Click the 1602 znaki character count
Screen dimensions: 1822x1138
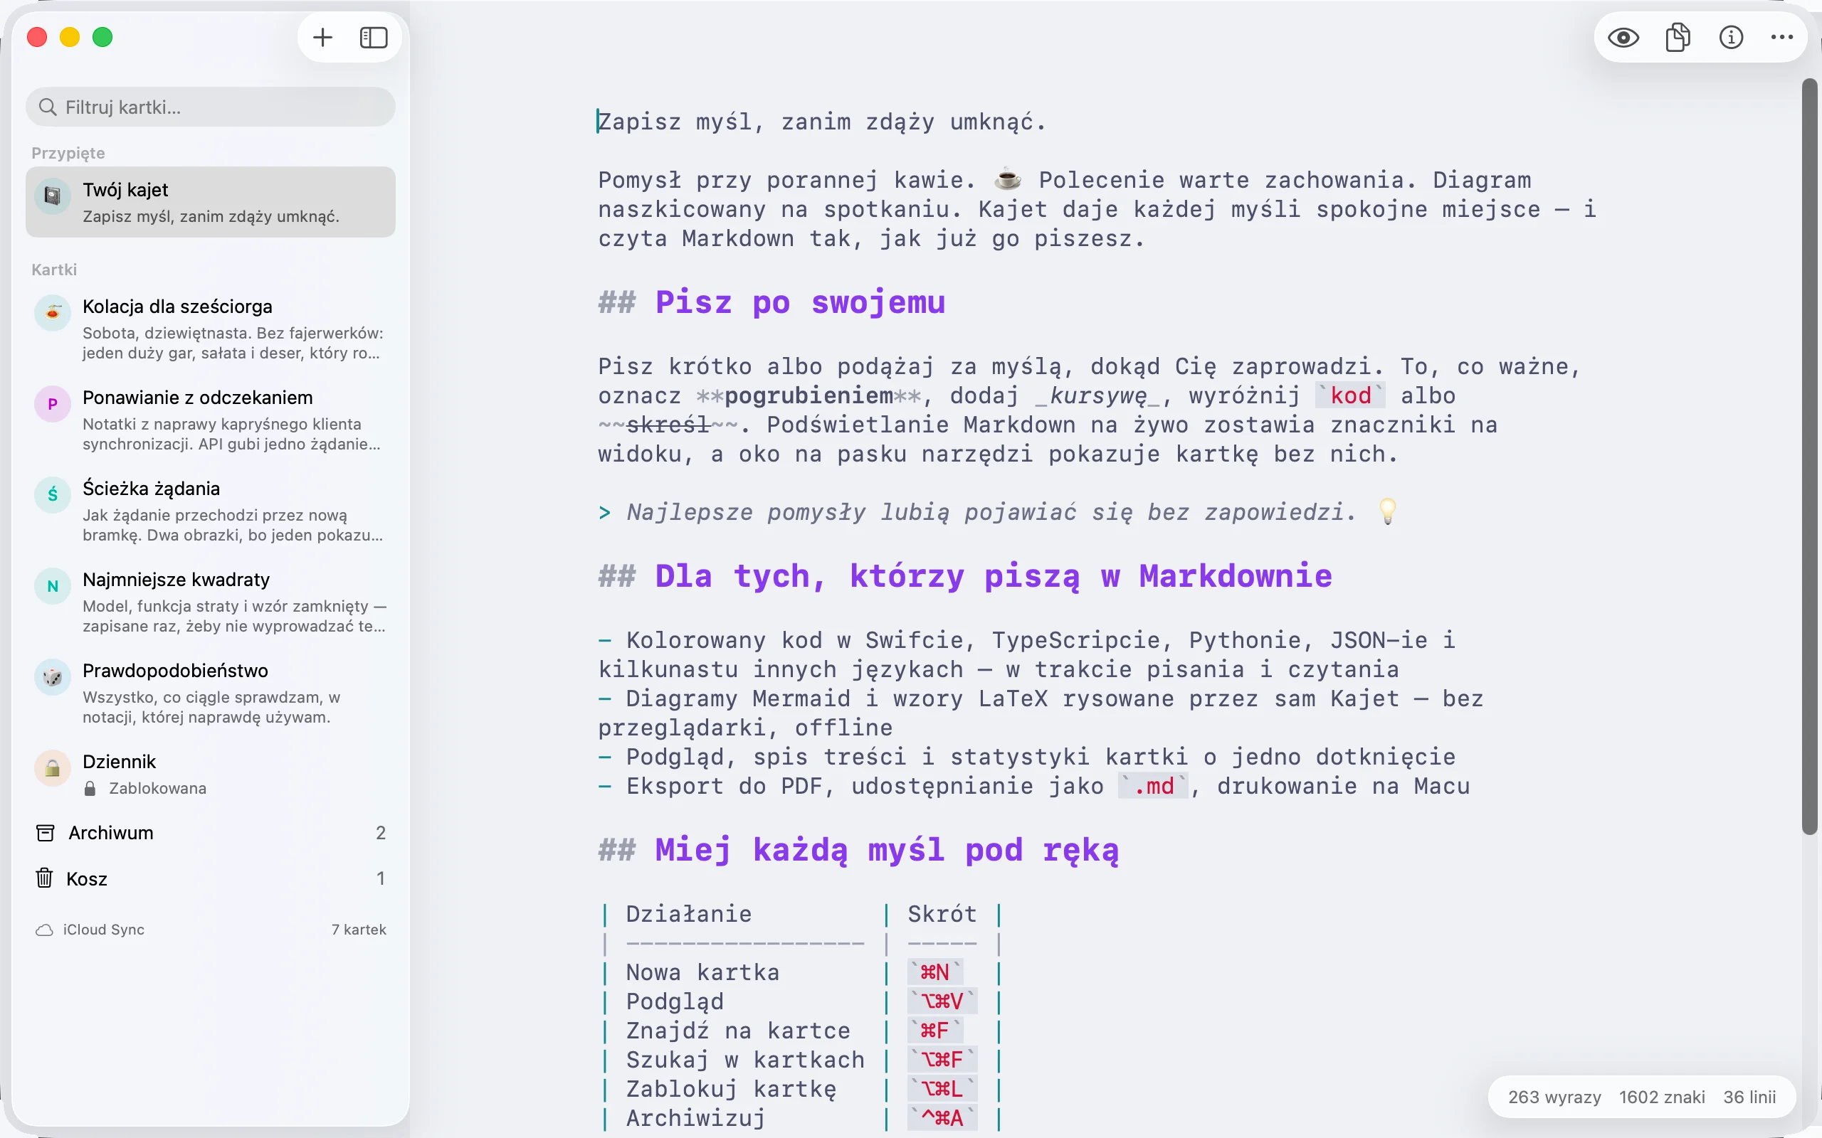[1662, 1097]
